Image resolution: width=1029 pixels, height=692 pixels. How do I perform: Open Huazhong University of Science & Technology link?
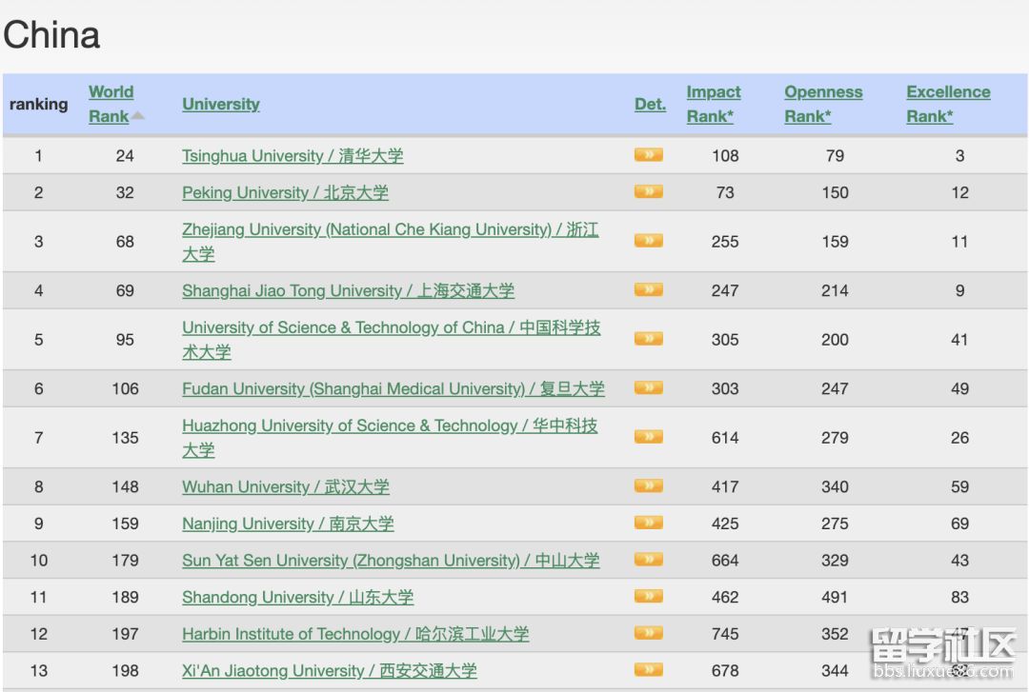[390, 438]
